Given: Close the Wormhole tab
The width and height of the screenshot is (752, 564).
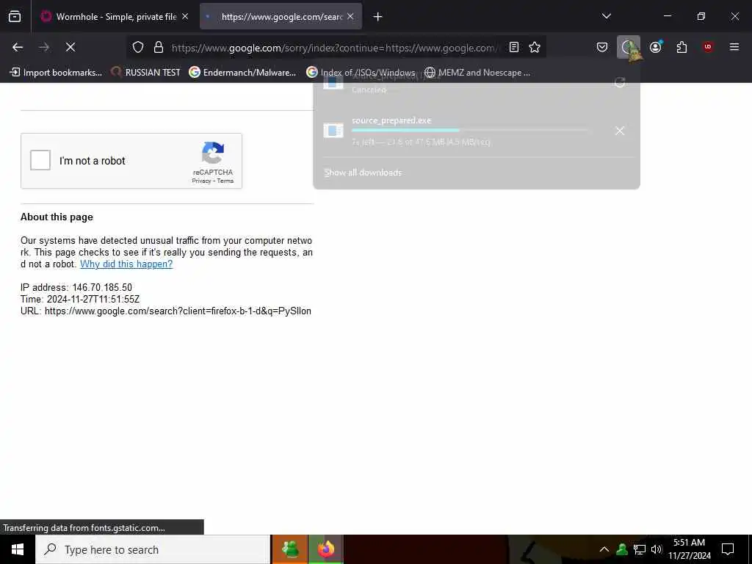Looking at the screenshot, I should click(x=185, y=16).
